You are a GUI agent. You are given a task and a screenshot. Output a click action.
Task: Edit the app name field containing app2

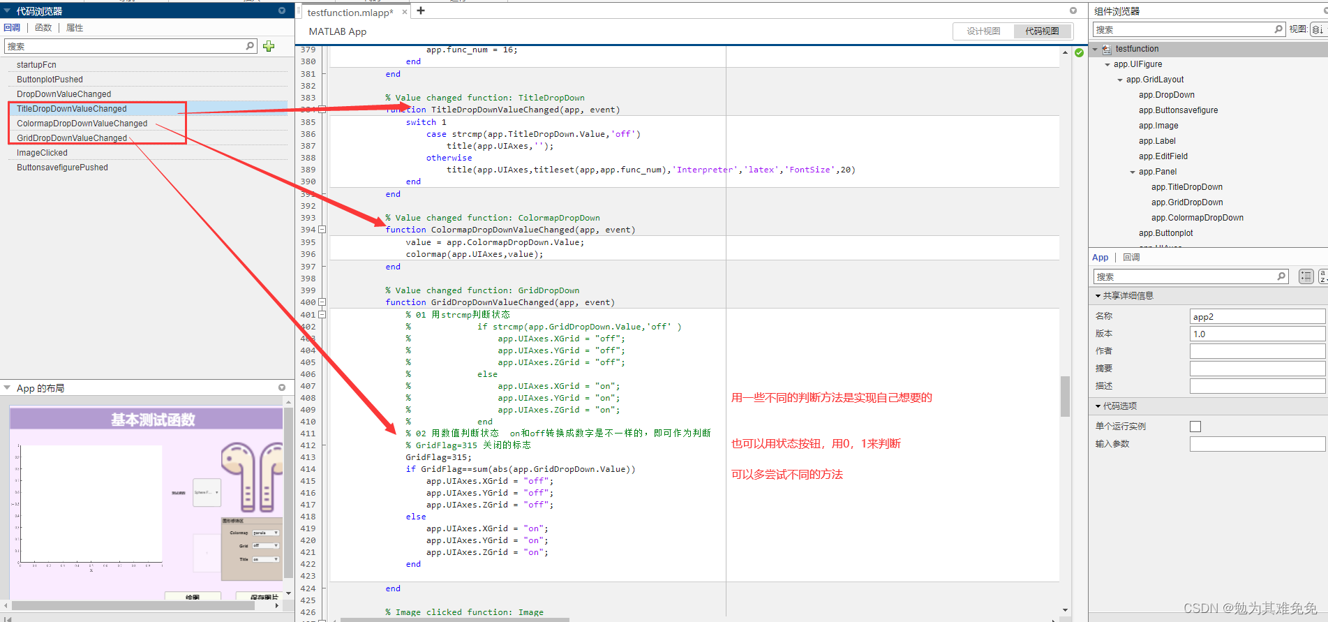pyautogui.click(x=1257, y=316)
